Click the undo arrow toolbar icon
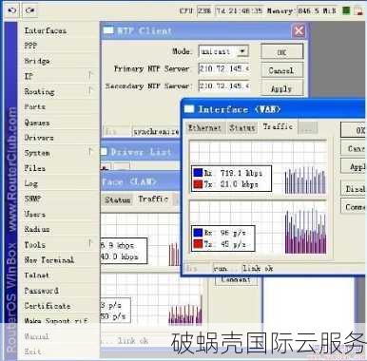 pos(12,10)
